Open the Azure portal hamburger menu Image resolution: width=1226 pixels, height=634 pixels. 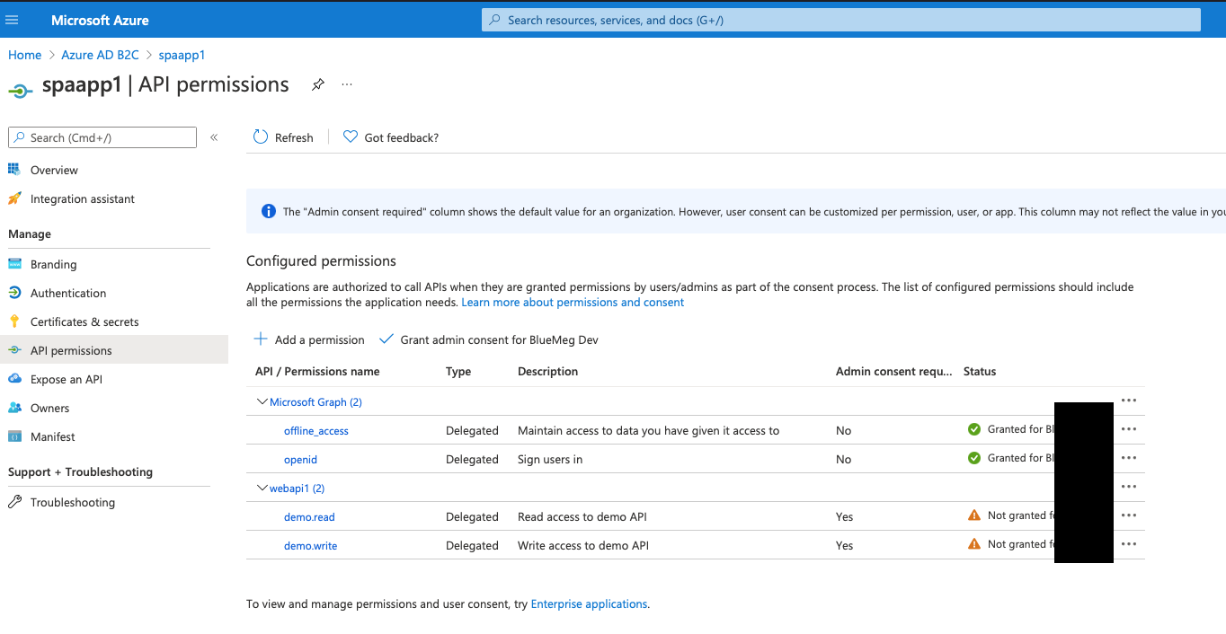12,19
